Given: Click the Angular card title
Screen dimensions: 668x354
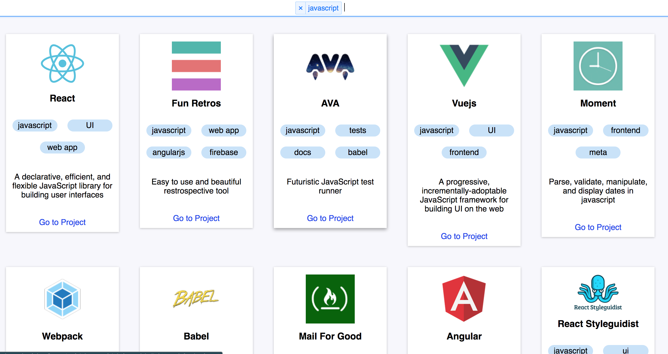Looking at the screenshot, I should [464, 336].
